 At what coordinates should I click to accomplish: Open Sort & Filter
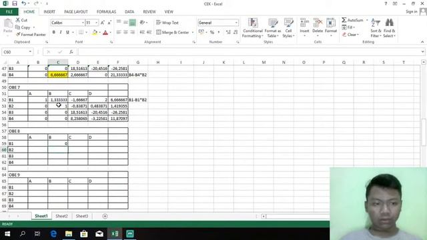(376, 28)
